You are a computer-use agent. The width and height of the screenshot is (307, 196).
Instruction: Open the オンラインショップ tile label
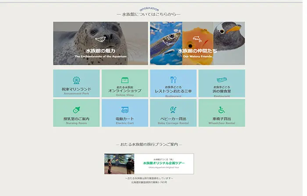pos(125,91)
